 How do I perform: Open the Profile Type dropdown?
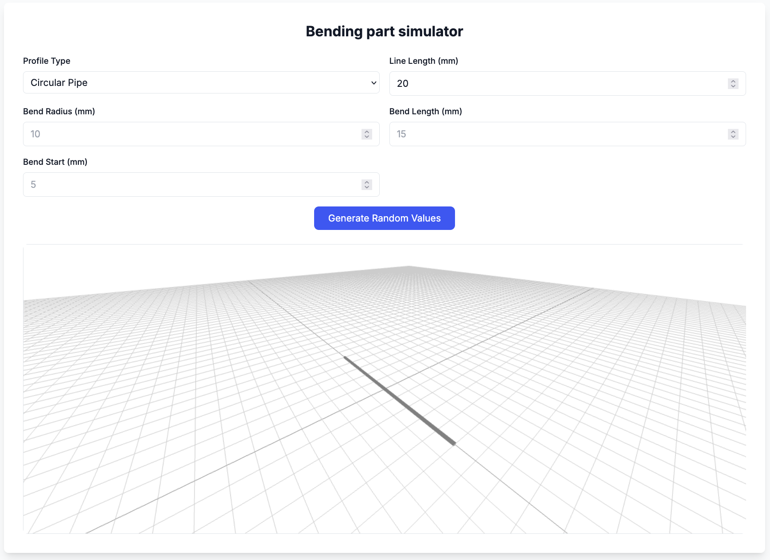coord(201,83)
